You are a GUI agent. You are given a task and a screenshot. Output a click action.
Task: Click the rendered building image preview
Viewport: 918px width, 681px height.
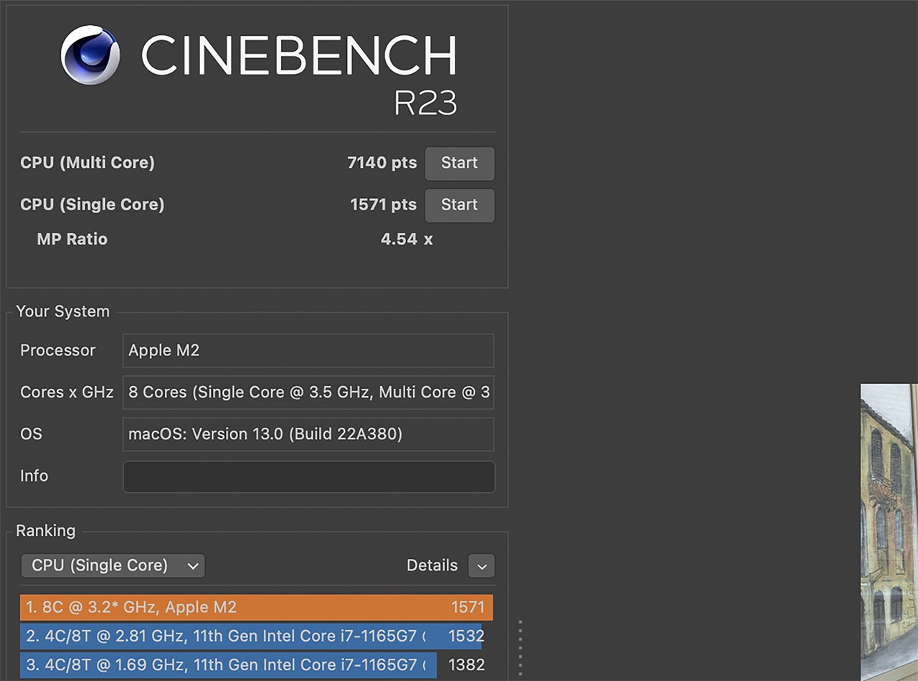(x=889, y=532)
